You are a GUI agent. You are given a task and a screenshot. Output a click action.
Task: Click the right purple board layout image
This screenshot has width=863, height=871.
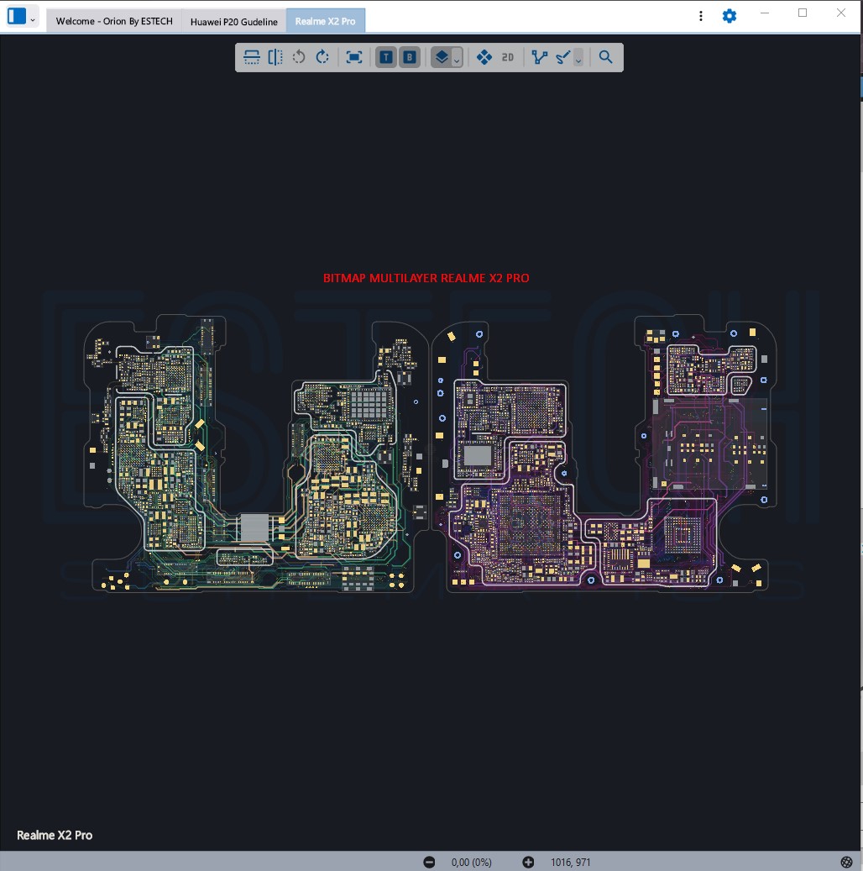click(x=604, y=454)
